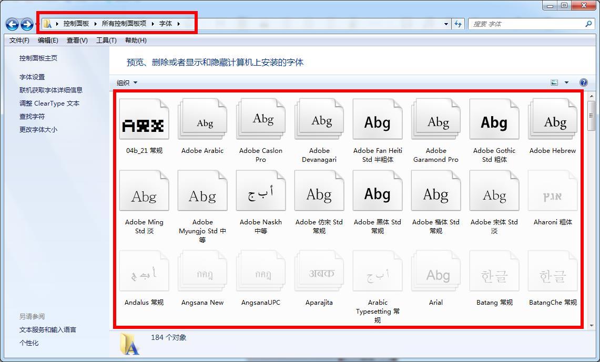Viewport: 600px width, 362px height.
Task: Select Adobe Myungjo Std 中等 font icon
Action: [202, 191]
